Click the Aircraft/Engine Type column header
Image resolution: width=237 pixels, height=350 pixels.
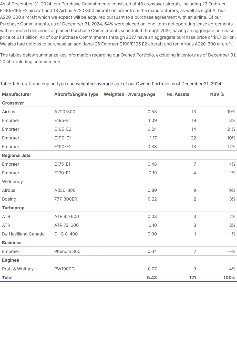pos(76,94)
